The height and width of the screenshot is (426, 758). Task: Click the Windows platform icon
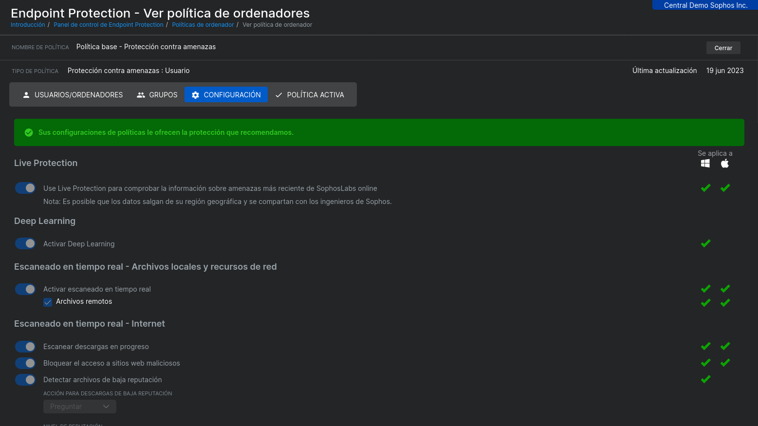pyautogui.click(x=705, y=164)
